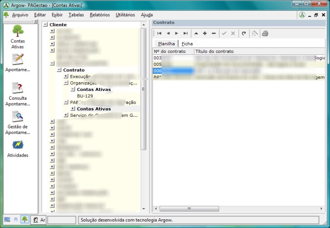Sort by Título do contrato column
Viewport: 330px width, 228px height.
pos(260,51)
